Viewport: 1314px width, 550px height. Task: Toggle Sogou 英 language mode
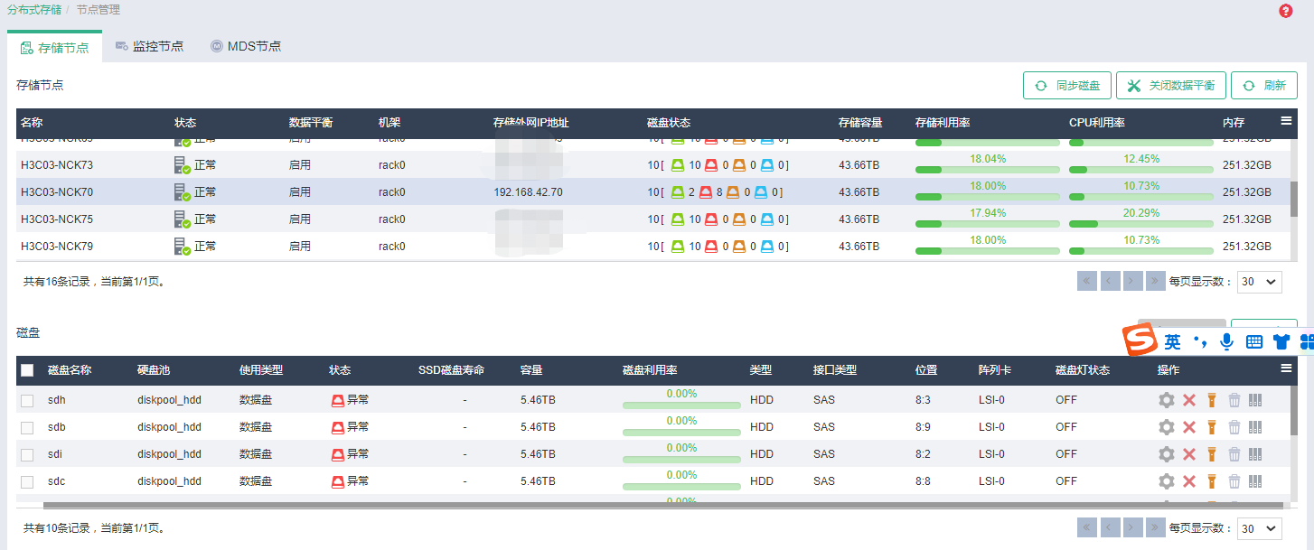[x=1172, y=341]
